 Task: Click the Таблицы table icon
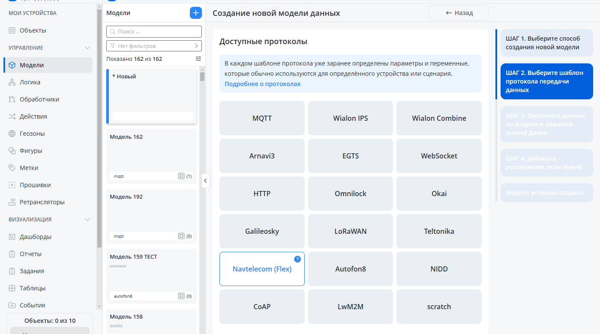(12, 288)
